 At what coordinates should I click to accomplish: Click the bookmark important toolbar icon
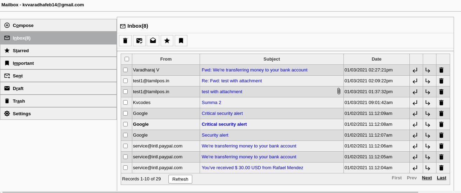click(181, 41)
